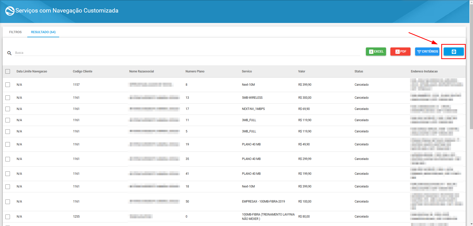Check the row with Numero Plano 41
This screenshot has height=226, width=473.
(x=8, y=174)
